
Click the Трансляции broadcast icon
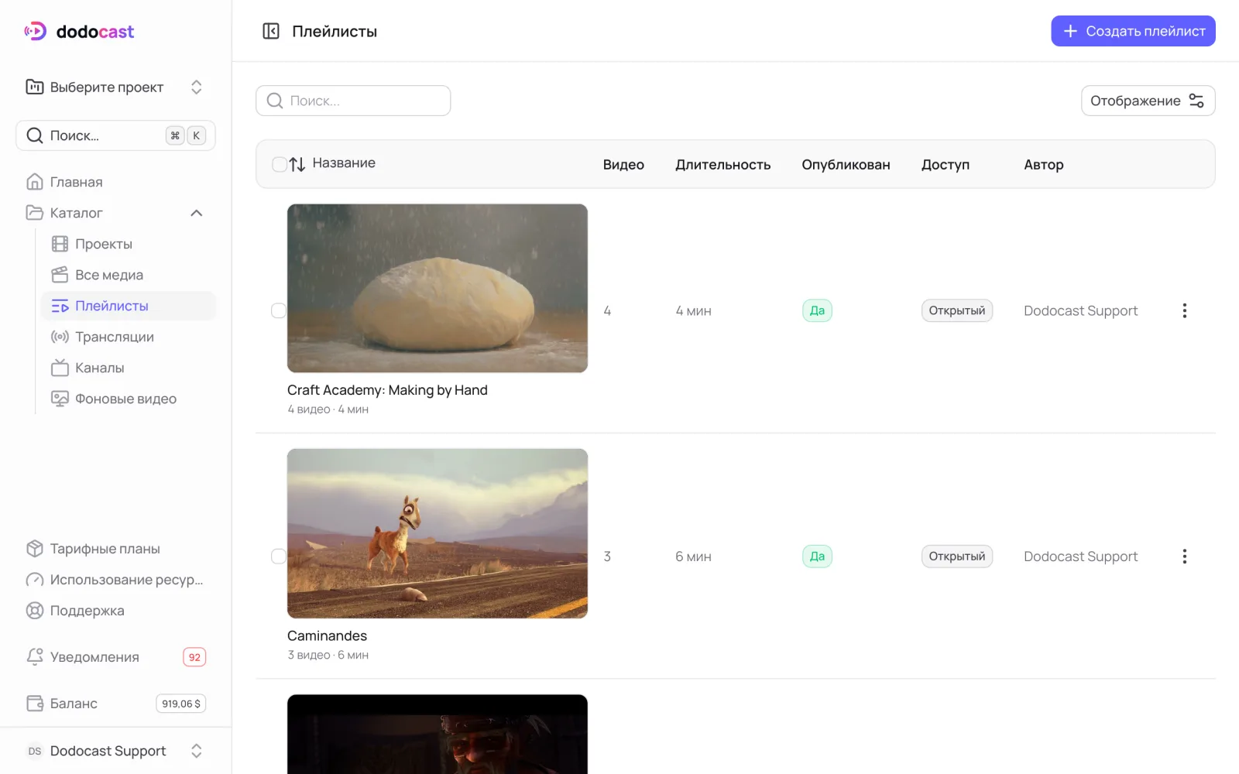pyautogui.click(x=60, y=337)
